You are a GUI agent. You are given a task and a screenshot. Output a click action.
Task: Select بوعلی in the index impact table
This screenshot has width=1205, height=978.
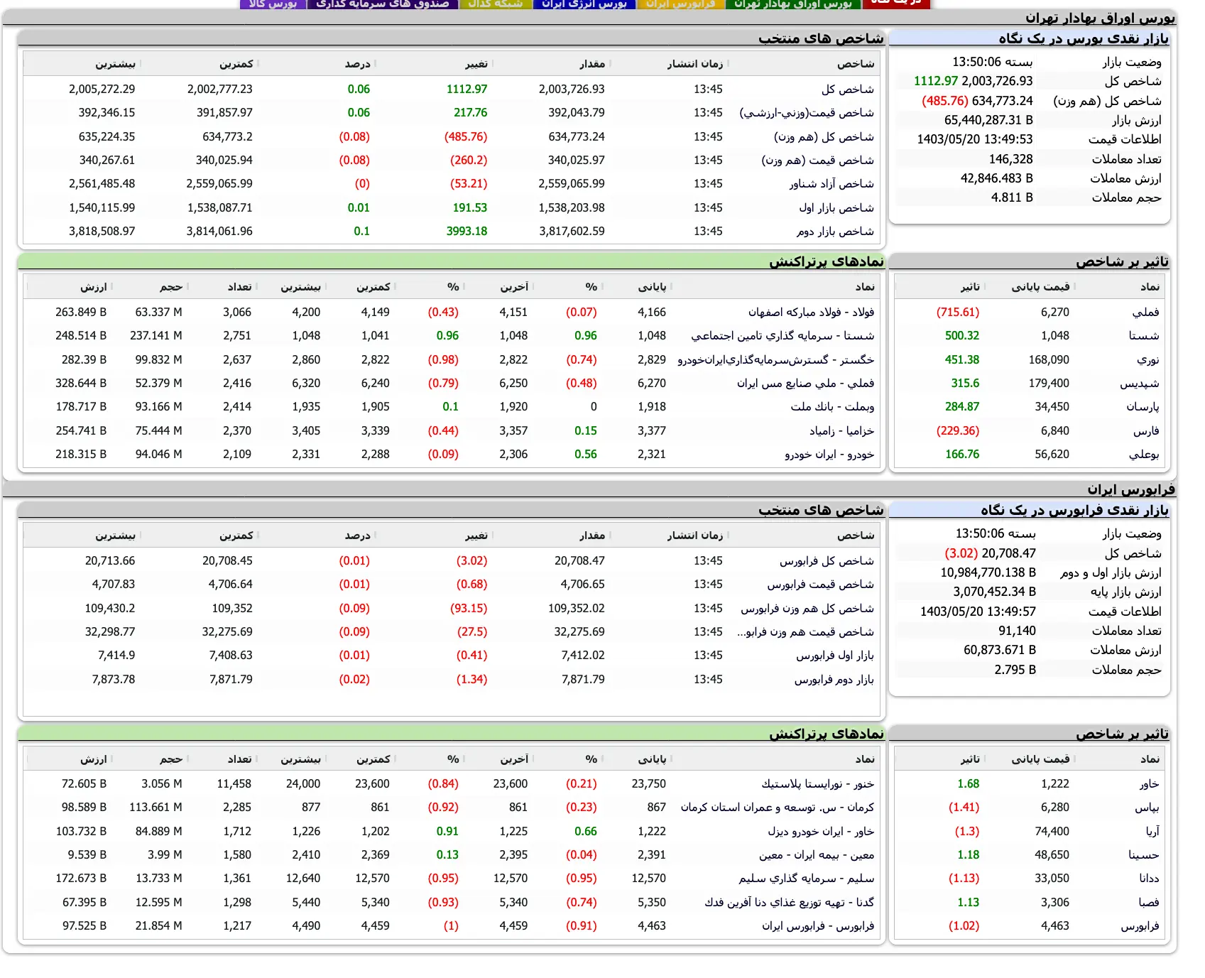[1144, 454]
